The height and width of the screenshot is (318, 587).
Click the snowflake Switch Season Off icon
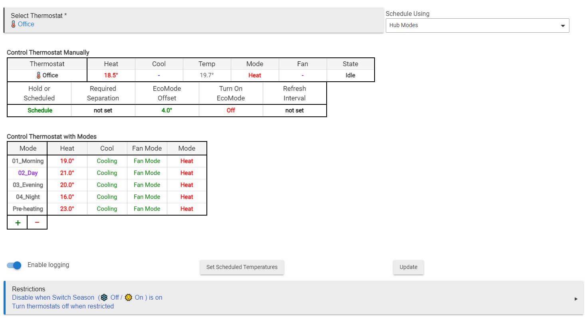pyautogui.click(x=104, y=297)
